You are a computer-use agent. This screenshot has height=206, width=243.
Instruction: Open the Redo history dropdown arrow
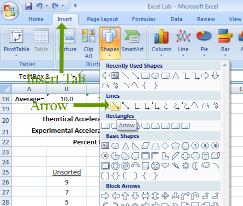62,6
